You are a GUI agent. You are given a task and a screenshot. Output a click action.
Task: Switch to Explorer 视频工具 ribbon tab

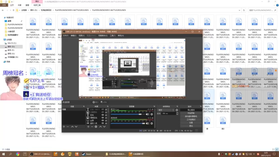click(37, 5)
